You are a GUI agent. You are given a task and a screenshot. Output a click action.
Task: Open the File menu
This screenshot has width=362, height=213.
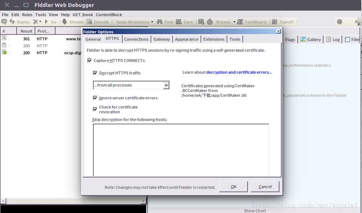(5, 15)
